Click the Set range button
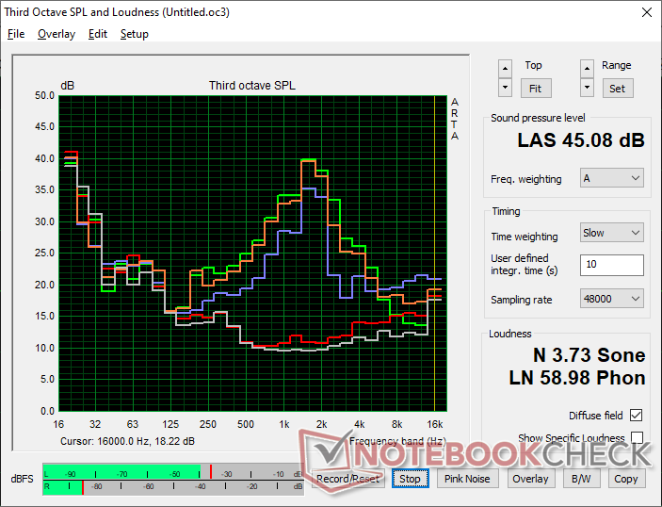662x507 pixels. (x=616, y=88)
